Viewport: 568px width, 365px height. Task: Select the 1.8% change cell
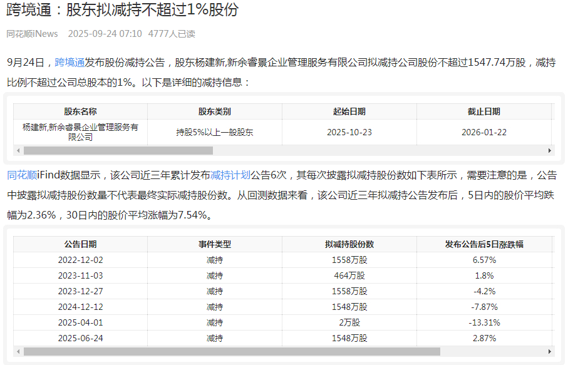click(484, 275)
